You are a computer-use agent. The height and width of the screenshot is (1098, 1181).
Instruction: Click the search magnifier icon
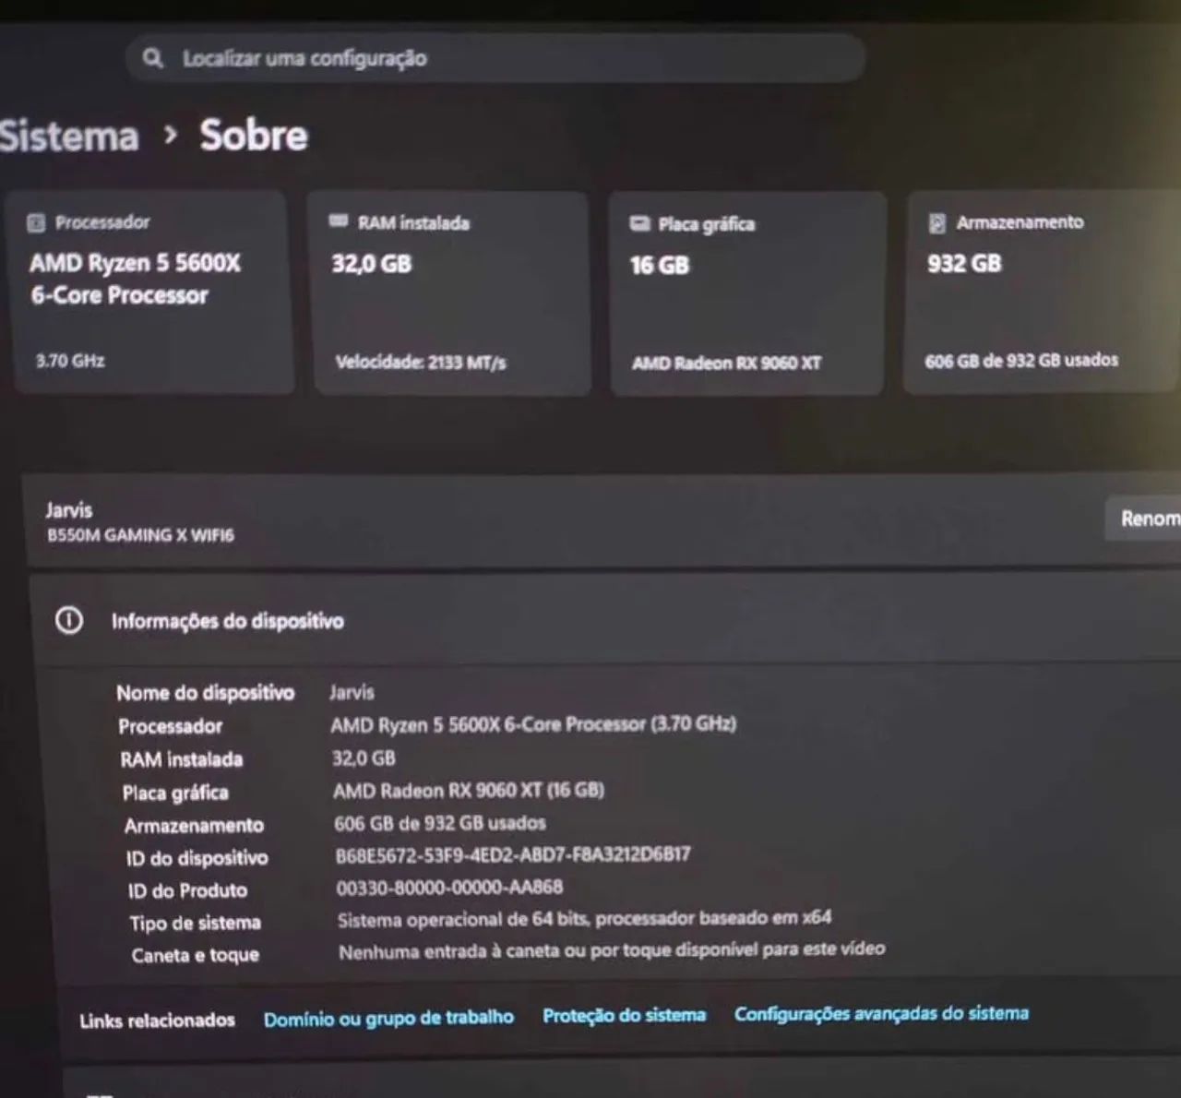coord(153,58)
